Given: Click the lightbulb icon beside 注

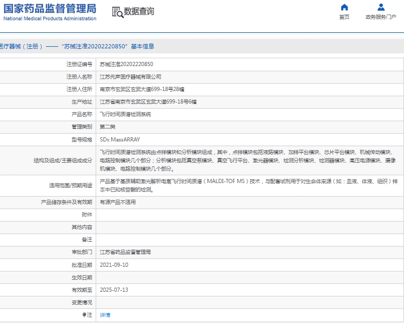Looking at the screenshot, I should (84, 315).
